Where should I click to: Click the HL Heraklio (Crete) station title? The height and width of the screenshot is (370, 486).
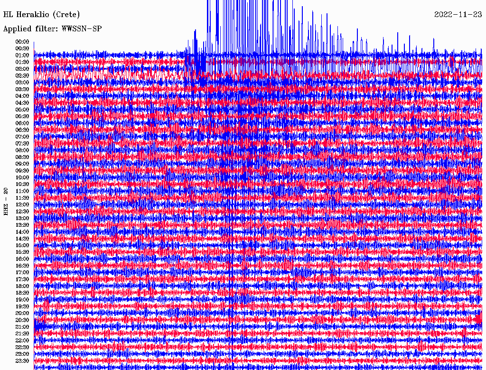point(42,15)
